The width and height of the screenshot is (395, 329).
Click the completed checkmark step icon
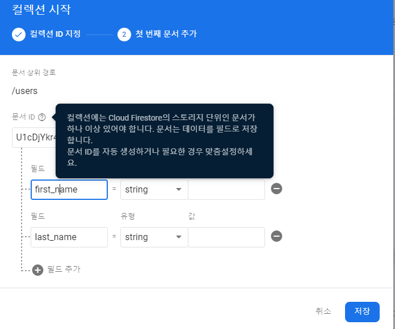19,35
